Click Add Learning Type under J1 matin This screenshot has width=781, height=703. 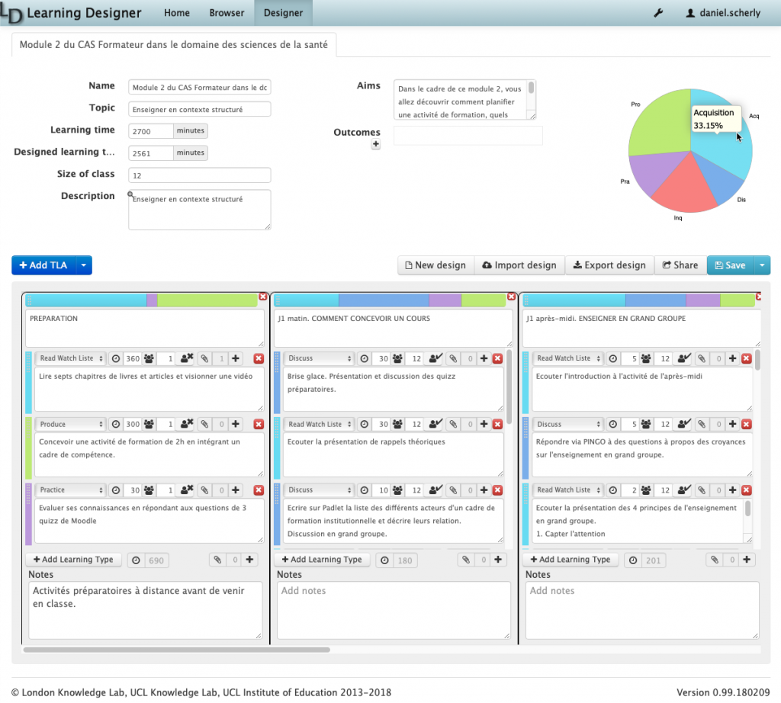tap(322, 560)
